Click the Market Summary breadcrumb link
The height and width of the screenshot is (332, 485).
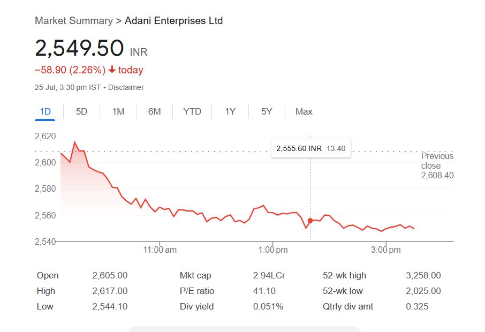coord(73,21)
